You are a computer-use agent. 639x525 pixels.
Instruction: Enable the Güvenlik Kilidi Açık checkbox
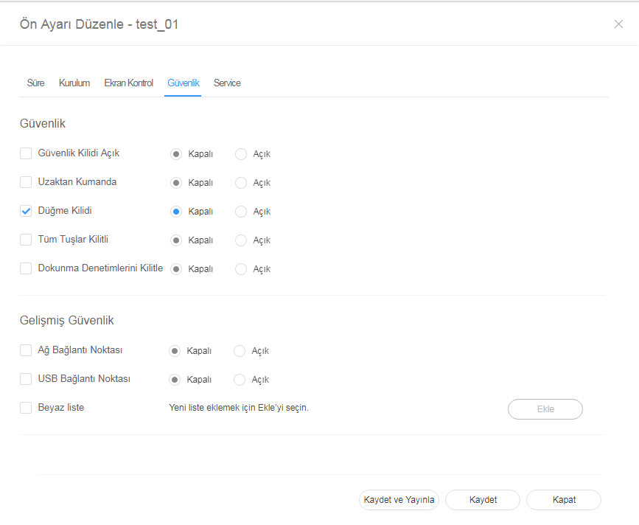pyautogui.click(x=26, y=153)
